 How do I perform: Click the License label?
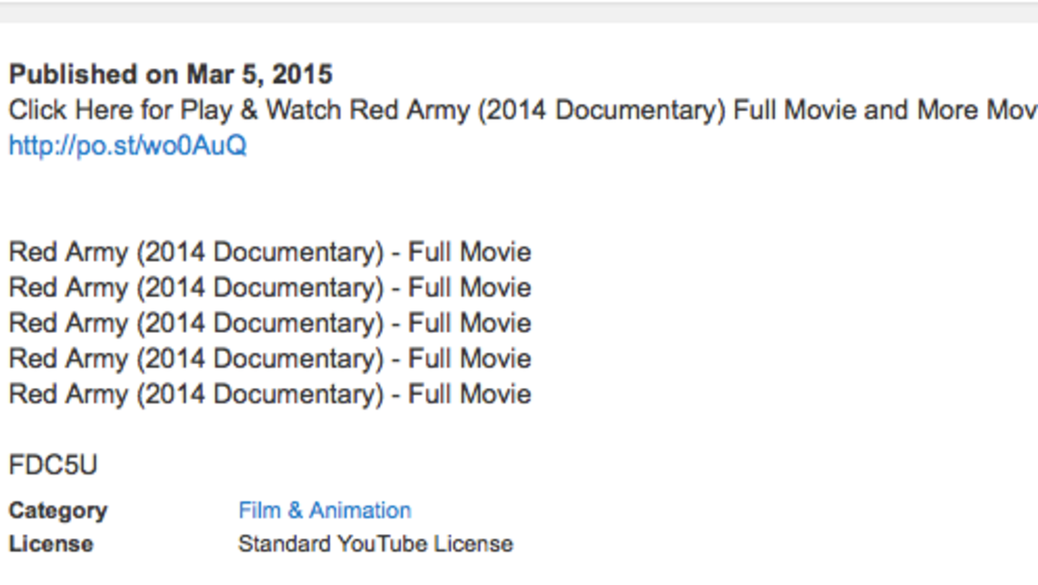(51, 544)
